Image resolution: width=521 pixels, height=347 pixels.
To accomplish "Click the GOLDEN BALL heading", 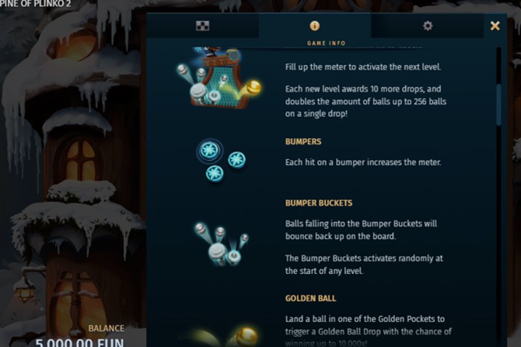I will coord(311,298).
